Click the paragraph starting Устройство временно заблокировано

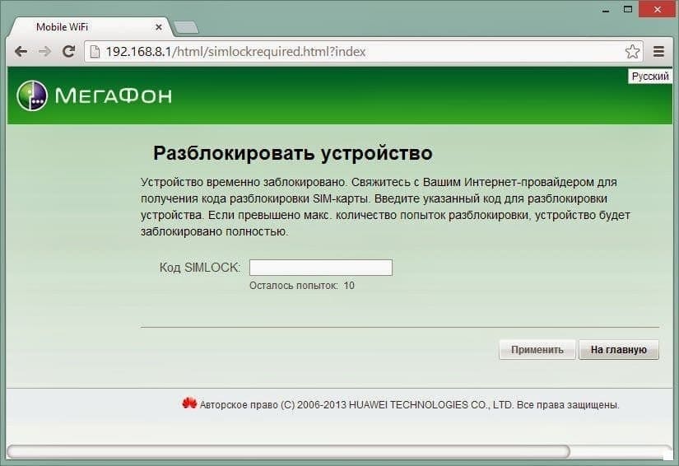385,207
